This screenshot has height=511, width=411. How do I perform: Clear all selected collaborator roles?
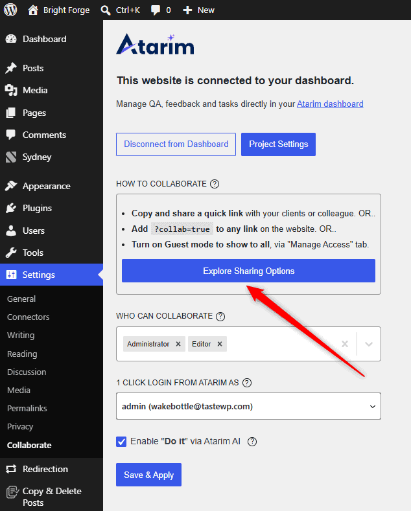pyautogui.click(x=345, y=344)
